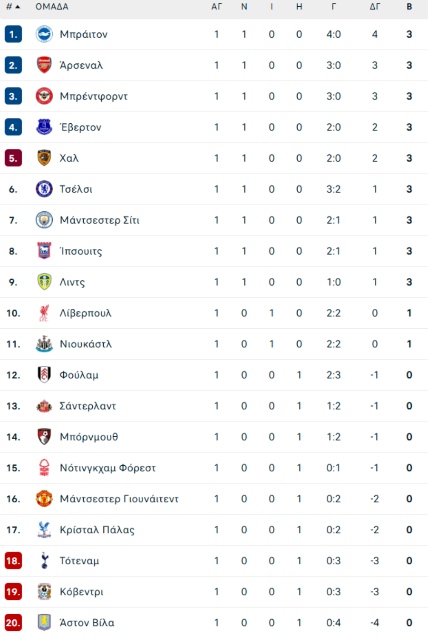This screenshot has height=638, width=428.
Task: Click the Arsenal club crest icon
Action: (x=44, y=65)
